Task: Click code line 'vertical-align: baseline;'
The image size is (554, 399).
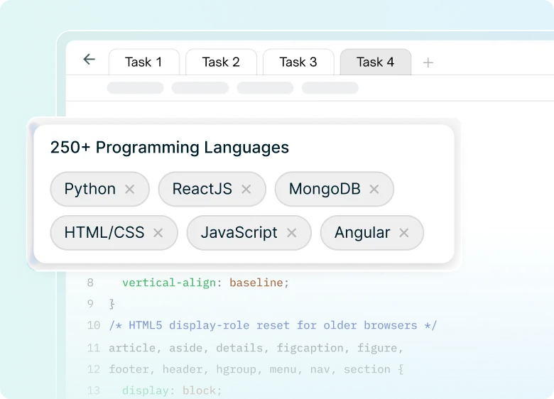Action: click(206, 283)
